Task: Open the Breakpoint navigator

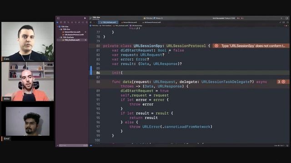Action: [83, 22]
